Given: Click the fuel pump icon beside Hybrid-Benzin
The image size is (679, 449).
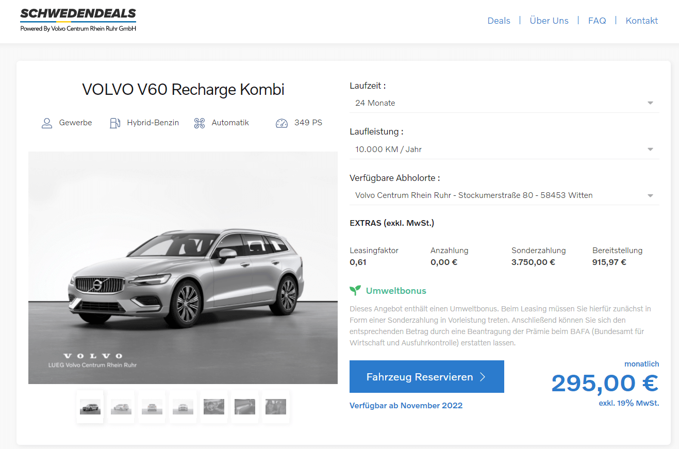Looking at the screenshot, I should 115,123.
